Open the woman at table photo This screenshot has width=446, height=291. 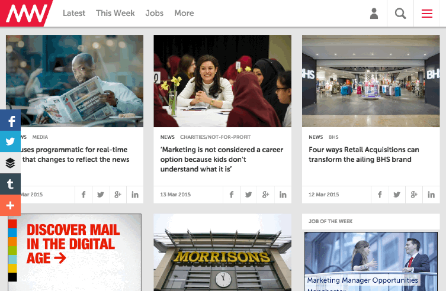pyautogui.click(x=223, y=81)
